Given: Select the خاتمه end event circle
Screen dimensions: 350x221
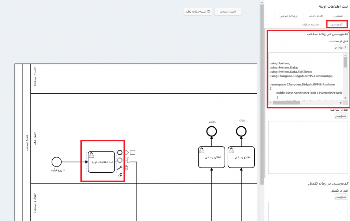Looking at the screenshot, I should pos(212,131).
